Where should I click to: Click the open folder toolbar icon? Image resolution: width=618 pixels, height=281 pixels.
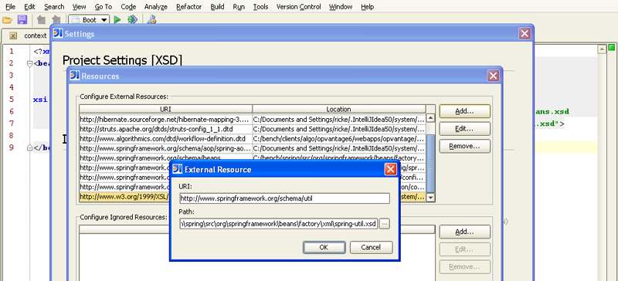pos(8,20)
